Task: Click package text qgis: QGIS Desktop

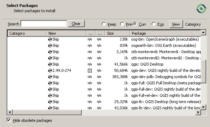Action: [x=147, y=65]
